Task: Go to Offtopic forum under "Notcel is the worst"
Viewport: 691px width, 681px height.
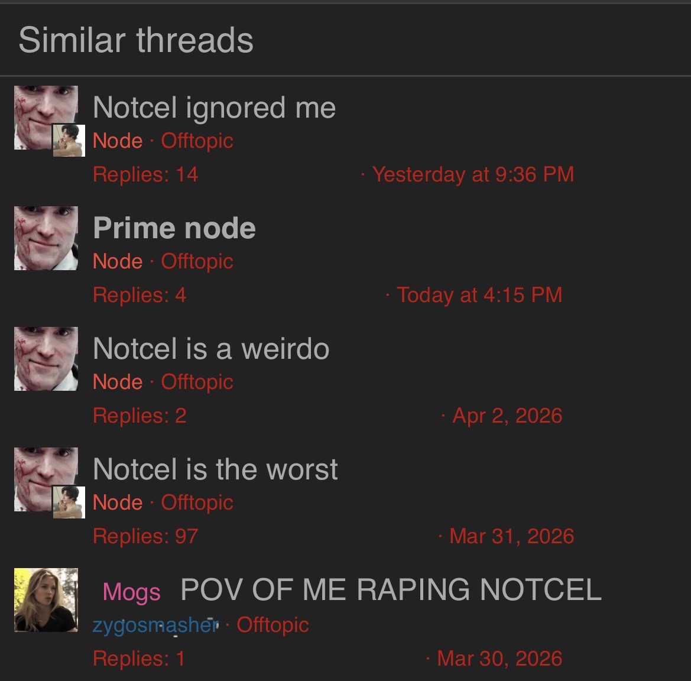Action: 197,502
